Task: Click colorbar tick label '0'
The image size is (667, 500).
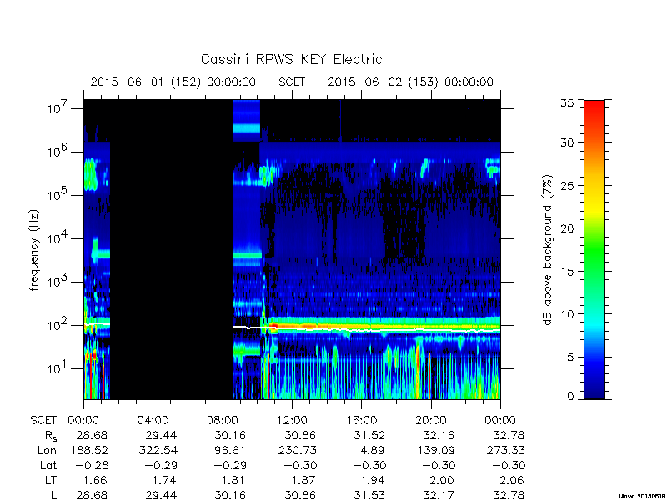Action: click(x=570, y=396)
